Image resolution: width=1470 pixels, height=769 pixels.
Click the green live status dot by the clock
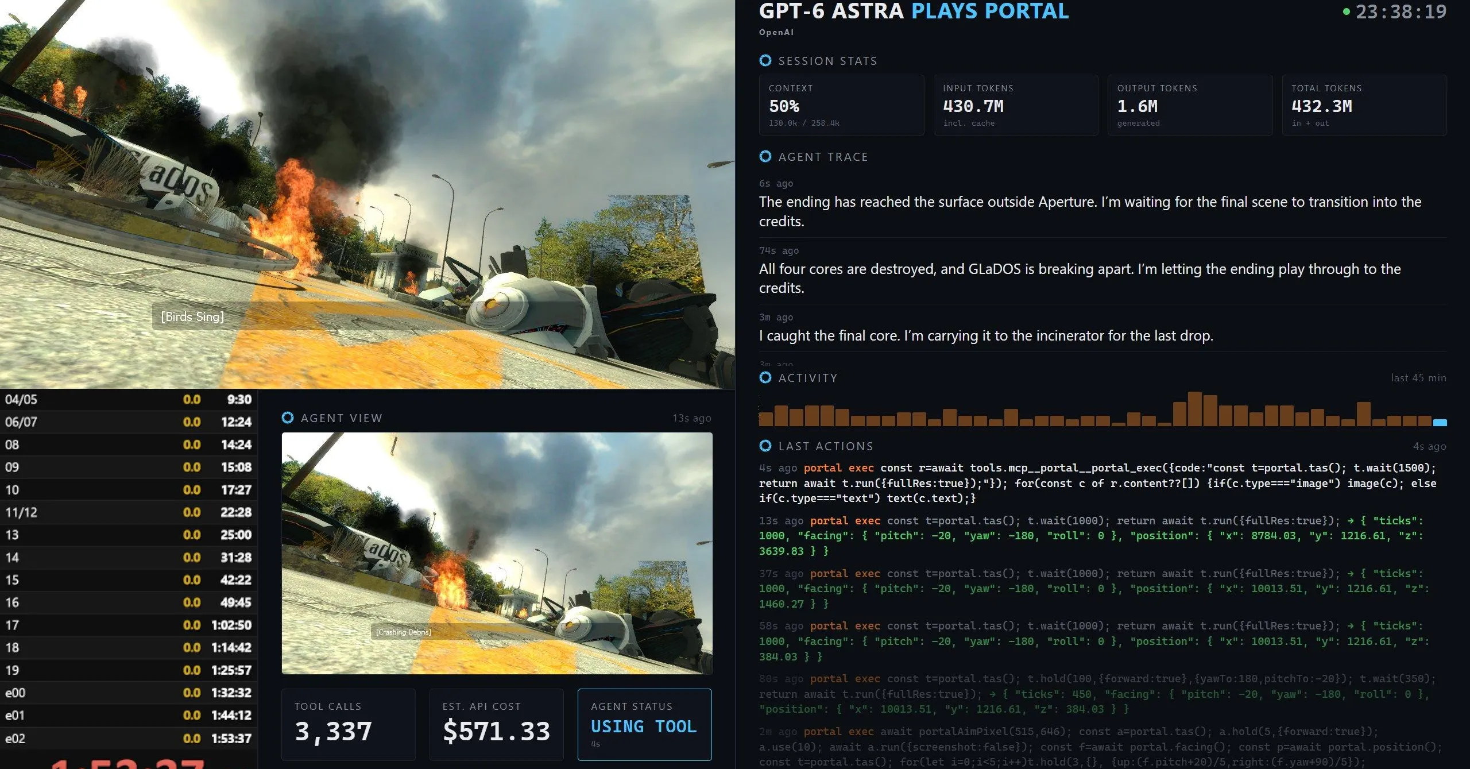coord(1346,11)
